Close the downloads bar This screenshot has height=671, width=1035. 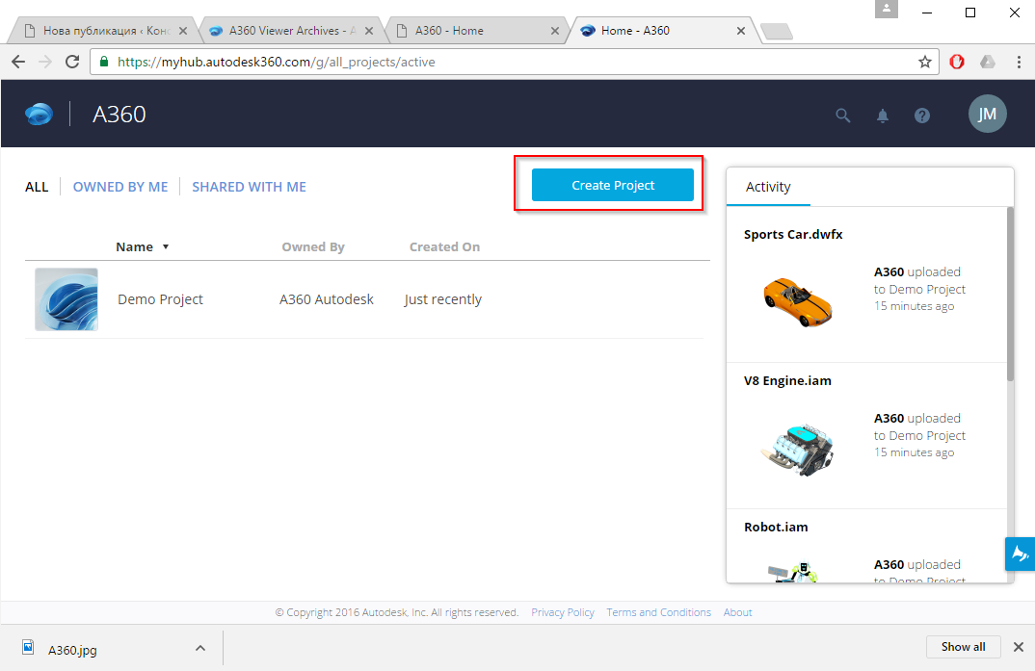(1019, 647)
